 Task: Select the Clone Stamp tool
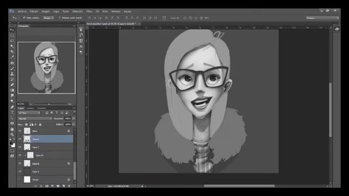(x=12, y=74)
